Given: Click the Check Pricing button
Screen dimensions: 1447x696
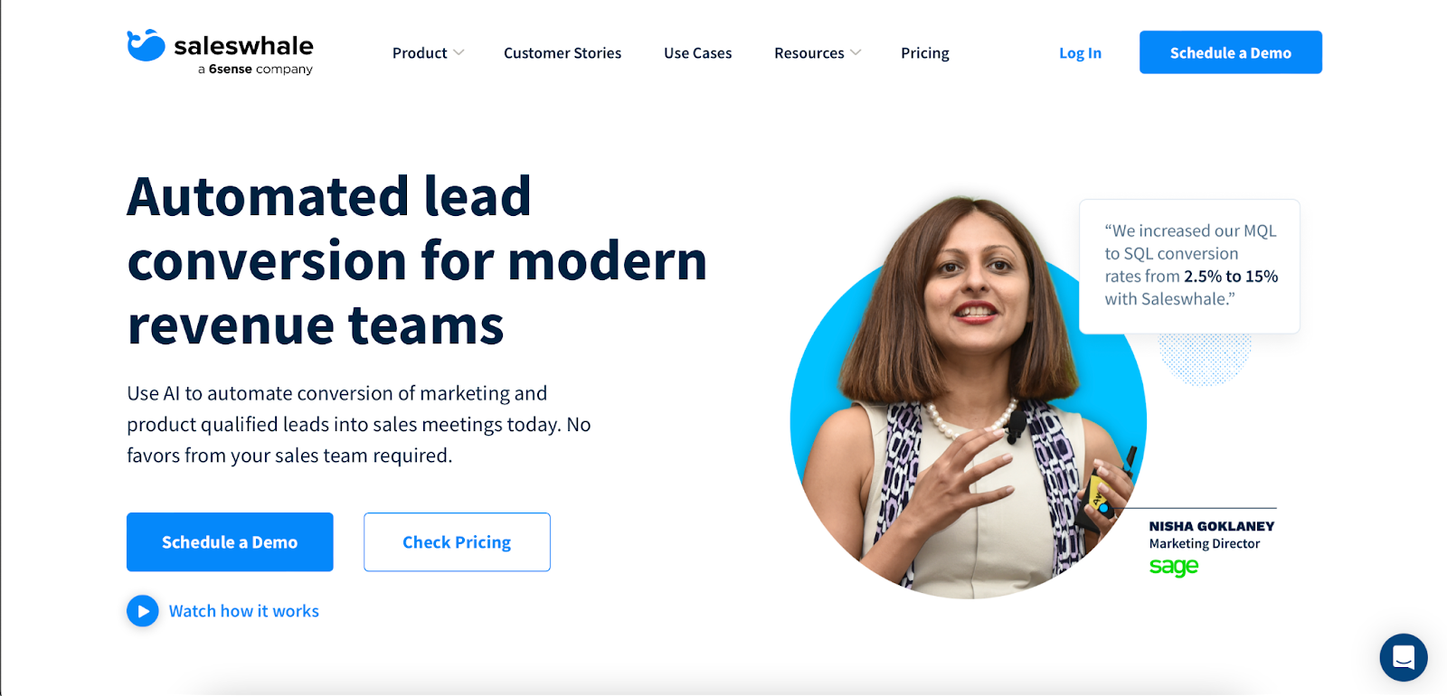Looking at the screenshot, I should coord(457,542).
